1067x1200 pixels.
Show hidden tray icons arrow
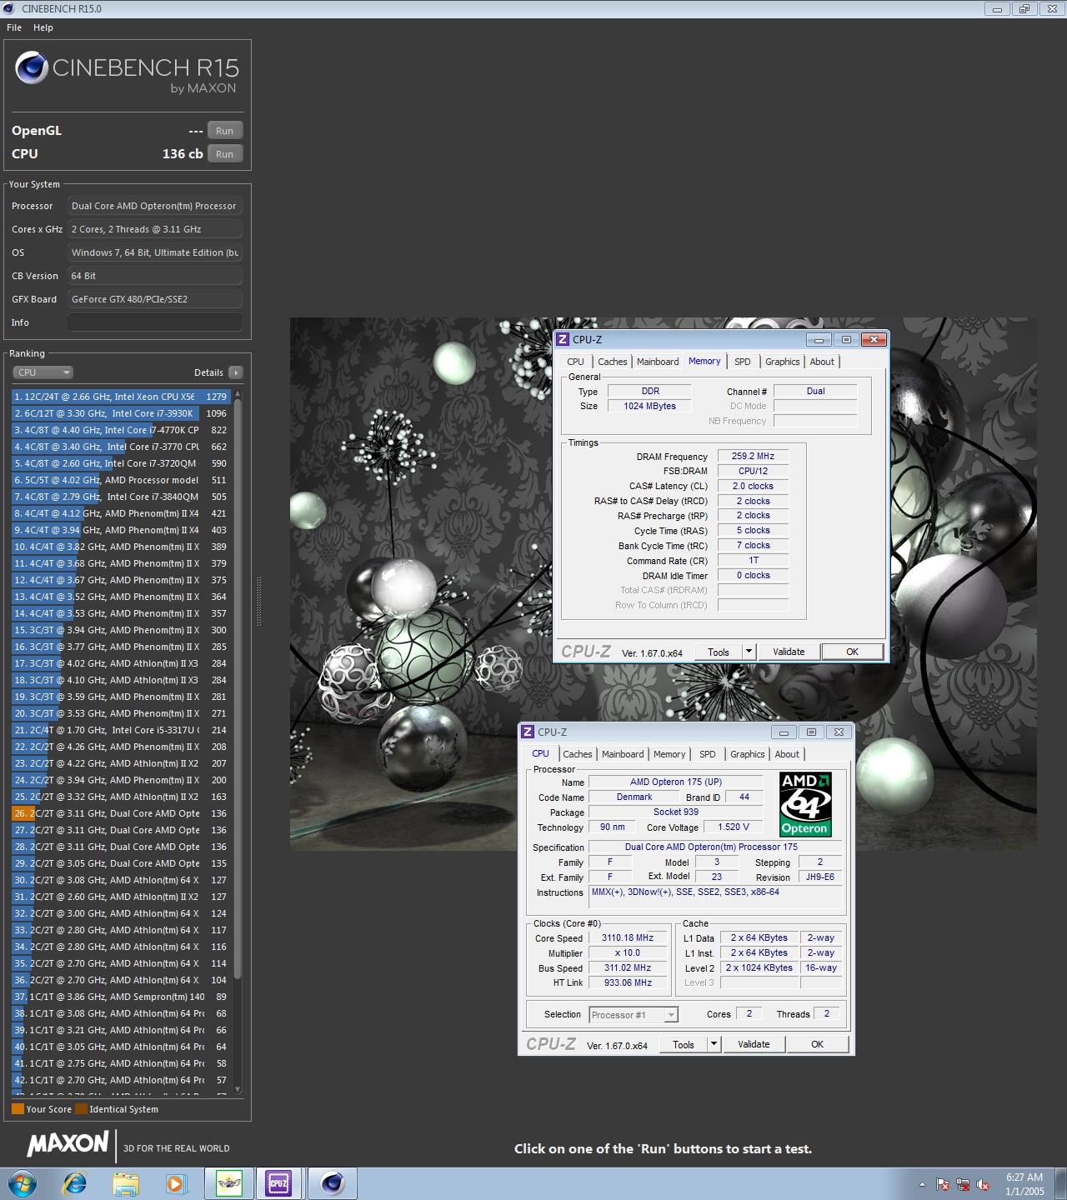tap(922, 1184)
